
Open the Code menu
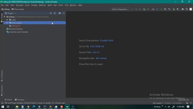pos(27,5)
